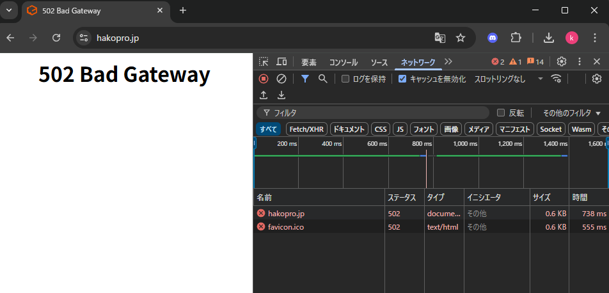
Task: Sort by 名前 column header
Action: (x=319, y=198)
